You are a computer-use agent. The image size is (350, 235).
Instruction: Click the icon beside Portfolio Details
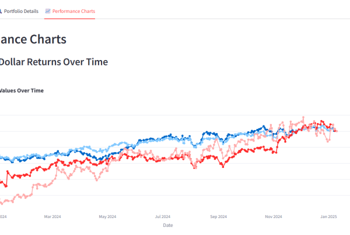pyautogui.click(x=2, y=11)
